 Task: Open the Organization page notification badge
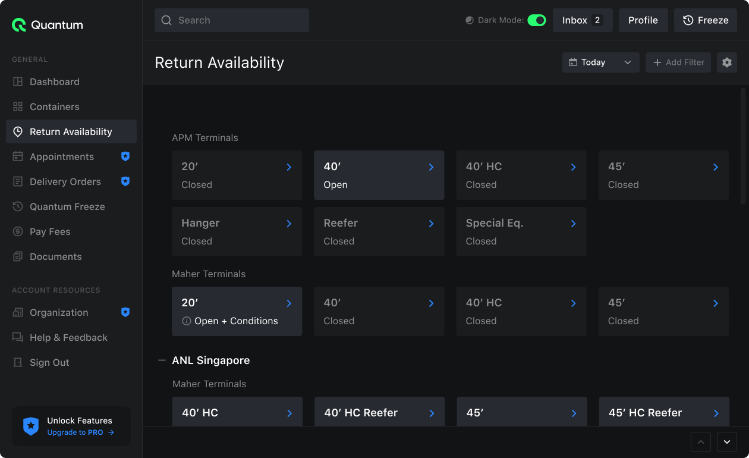click(x=125, y=312)
